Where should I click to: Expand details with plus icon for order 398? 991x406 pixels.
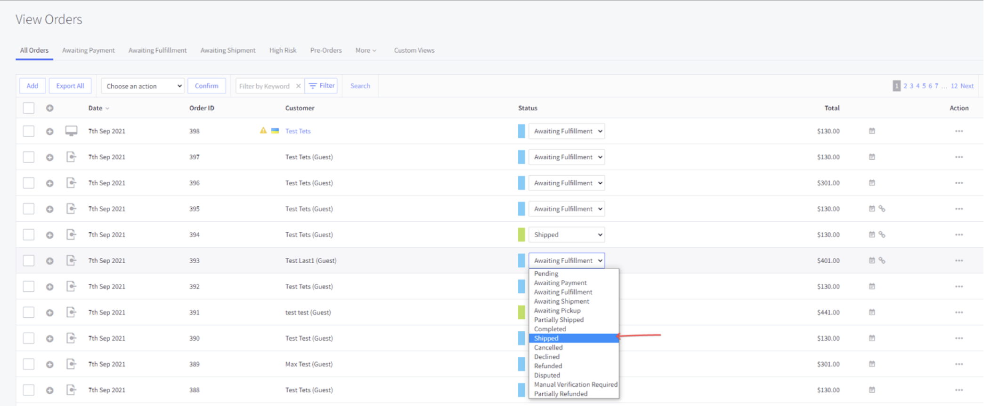pyautogui.click(x=49, y=132)
